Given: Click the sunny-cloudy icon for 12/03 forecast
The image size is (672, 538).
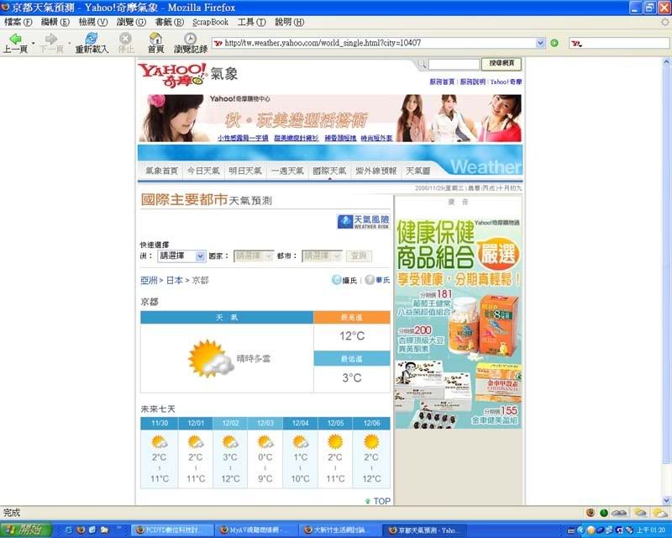Looking at the screenshot, I should pyautogui.click(x=265, y=441).
